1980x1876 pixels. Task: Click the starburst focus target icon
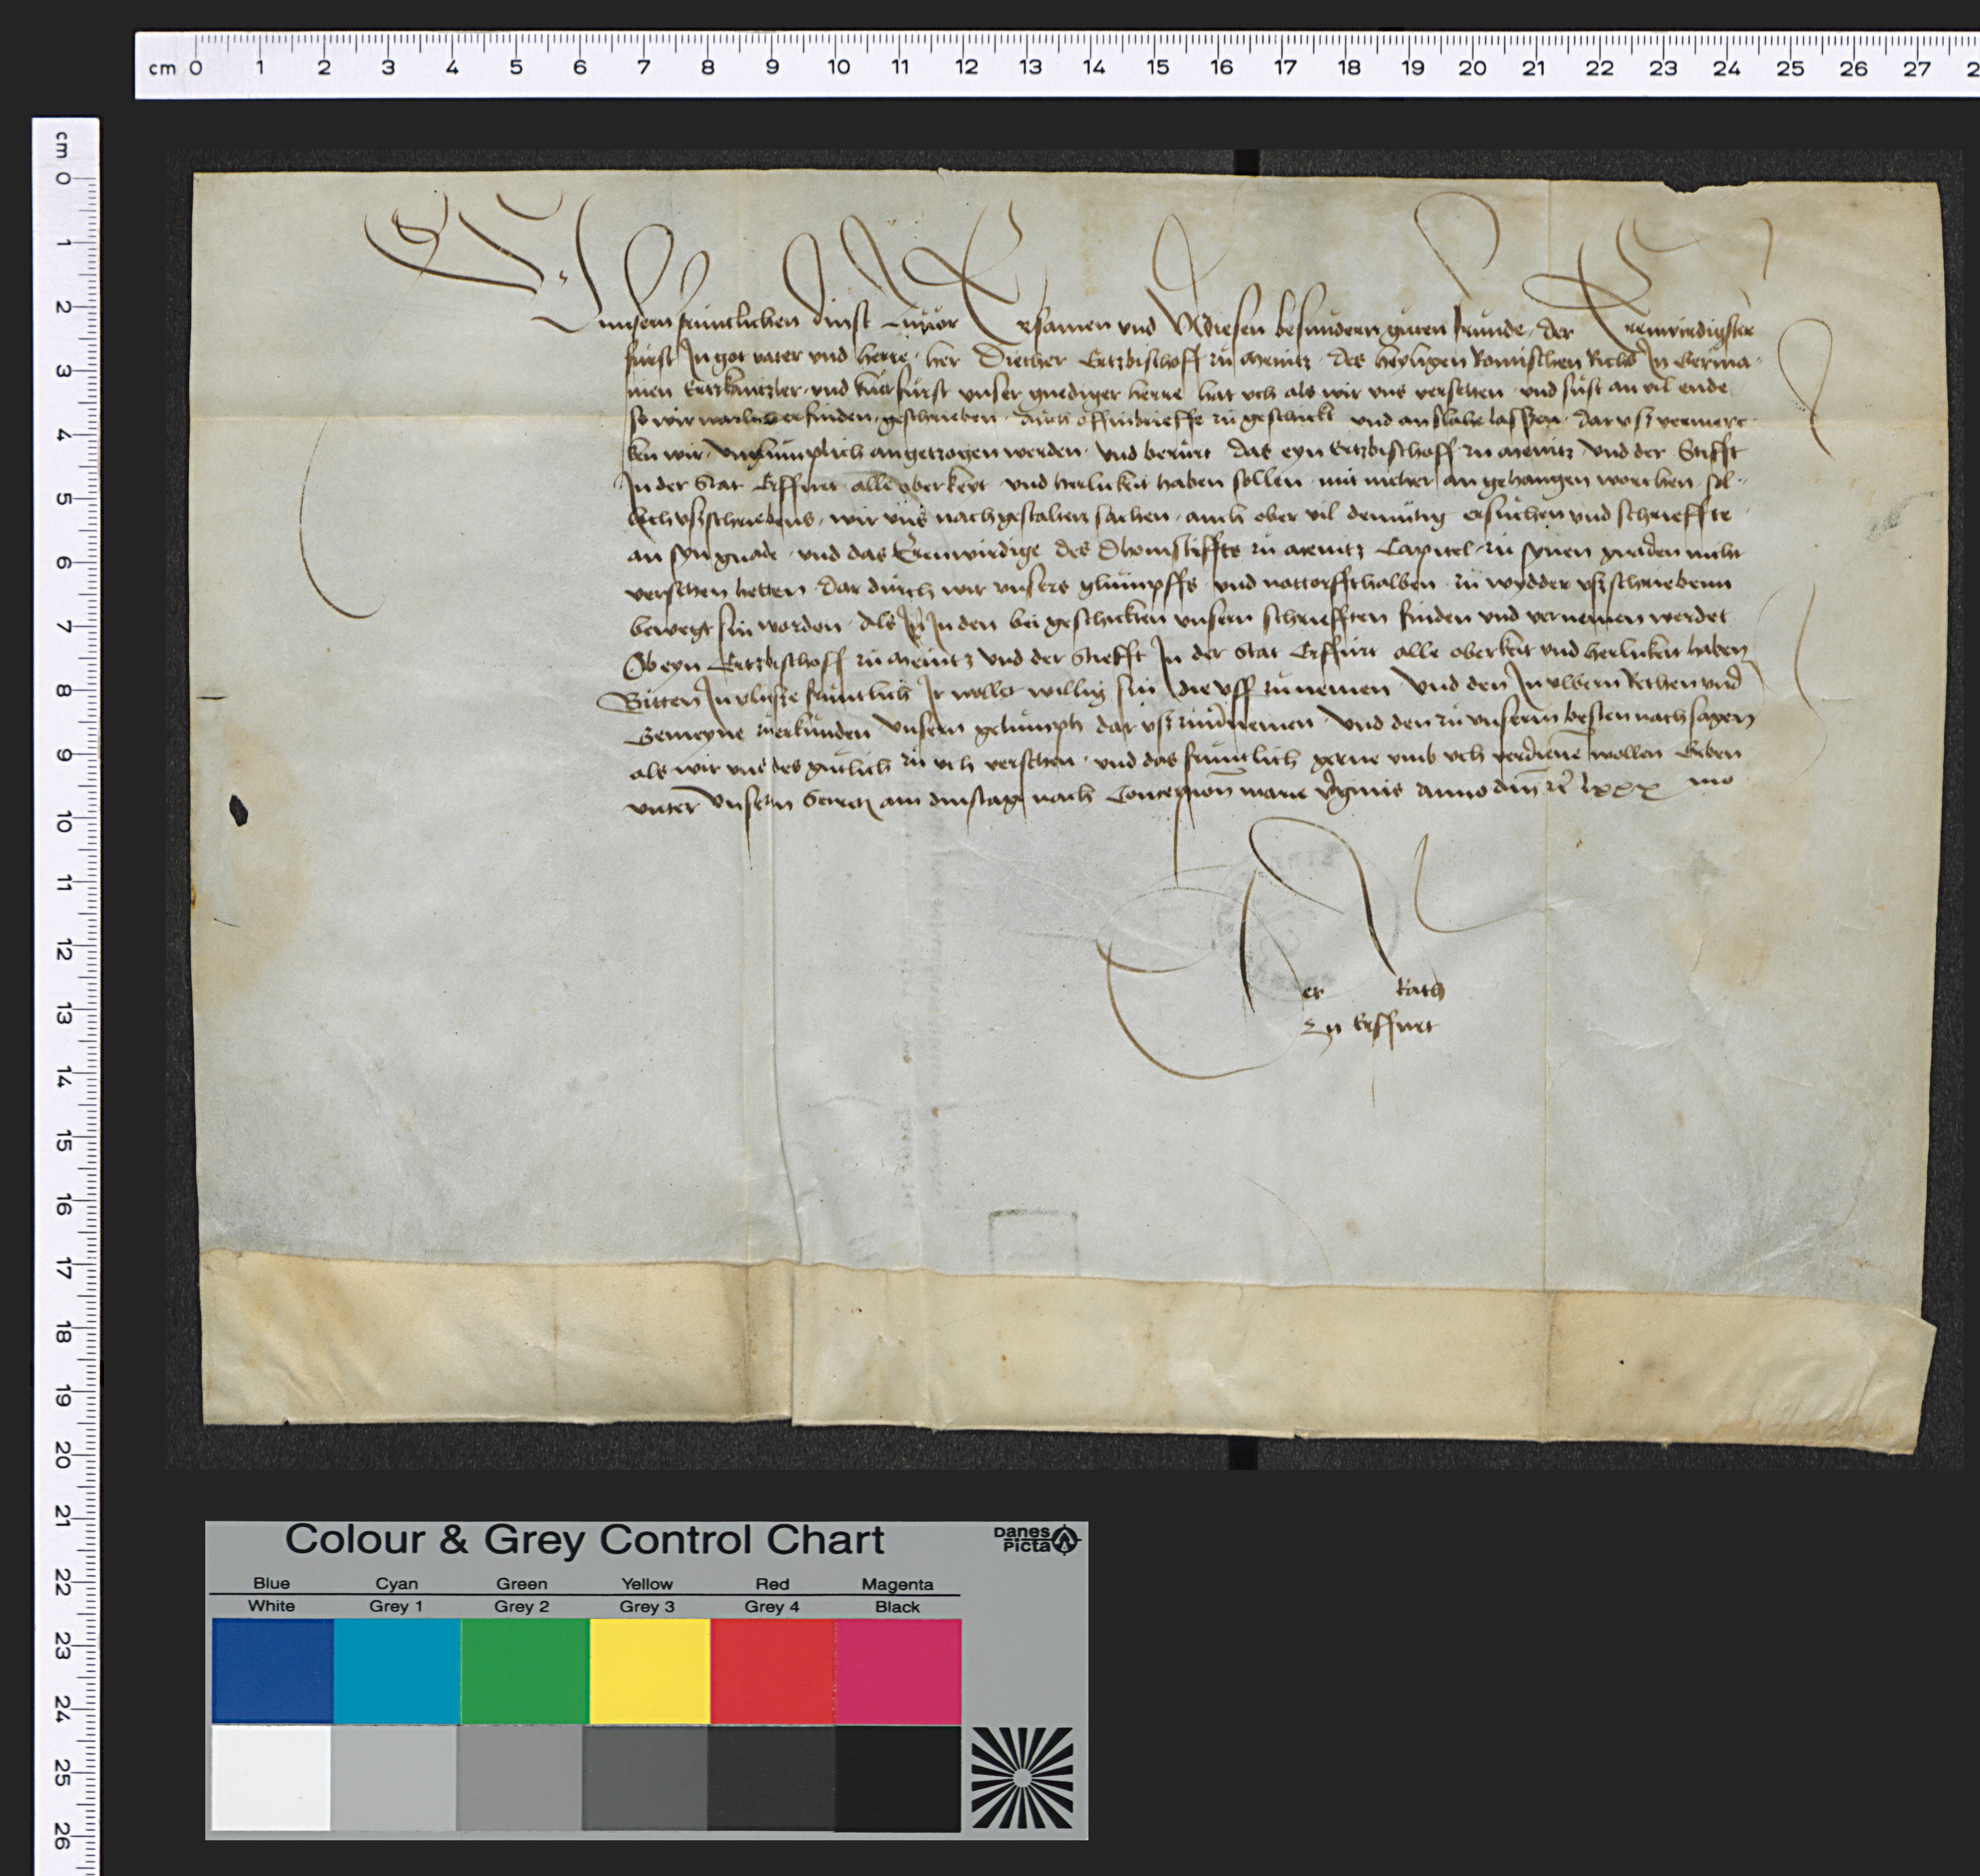coord(1022,1777)
